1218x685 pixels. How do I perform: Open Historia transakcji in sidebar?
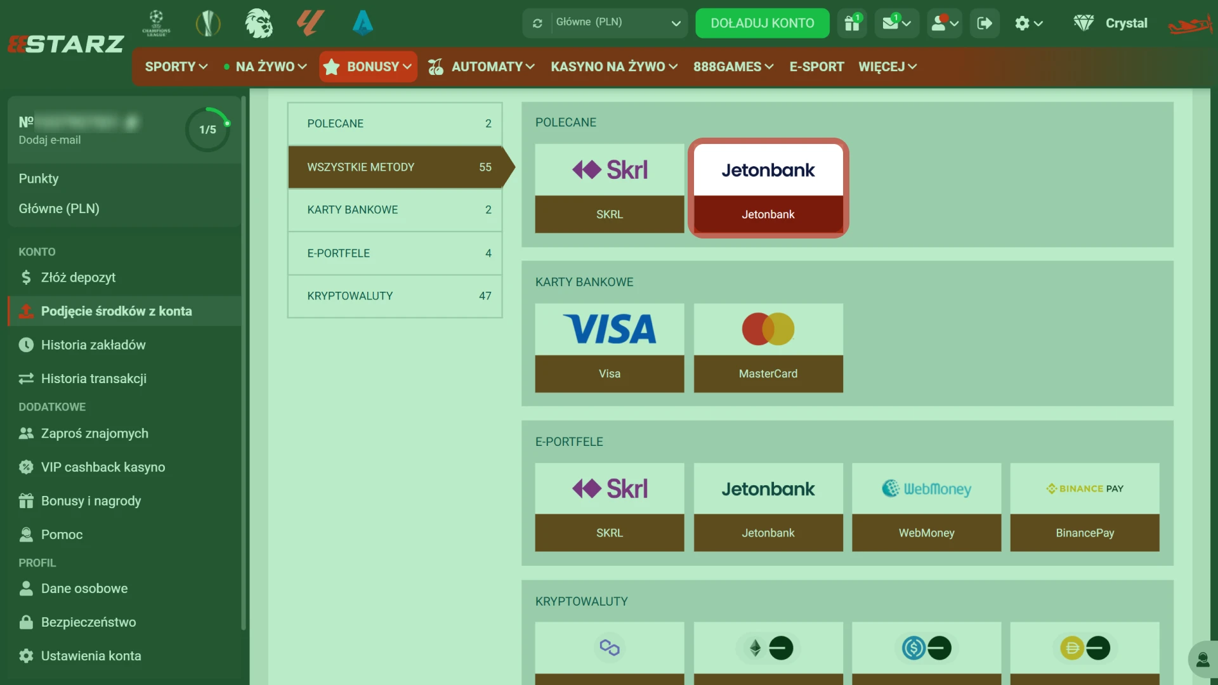(93, 379)
